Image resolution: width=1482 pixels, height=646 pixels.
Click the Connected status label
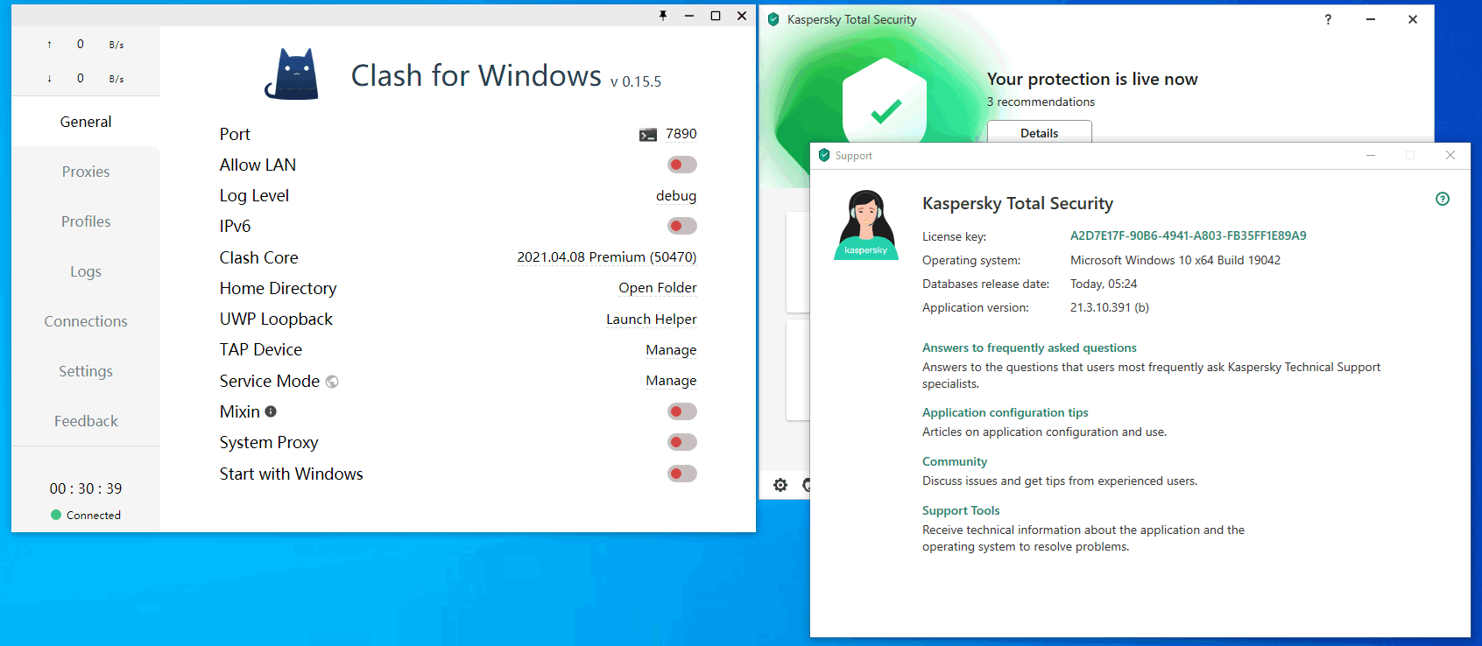point(94,515)
